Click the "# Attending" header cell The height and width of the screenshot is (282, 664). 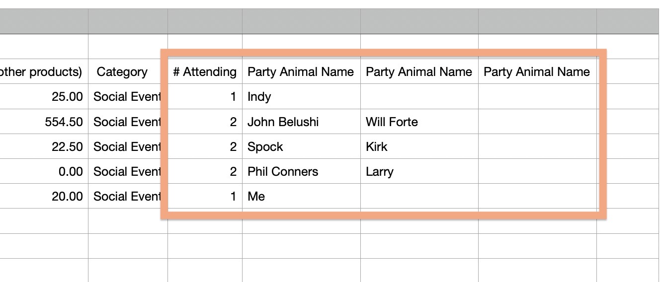205,72
